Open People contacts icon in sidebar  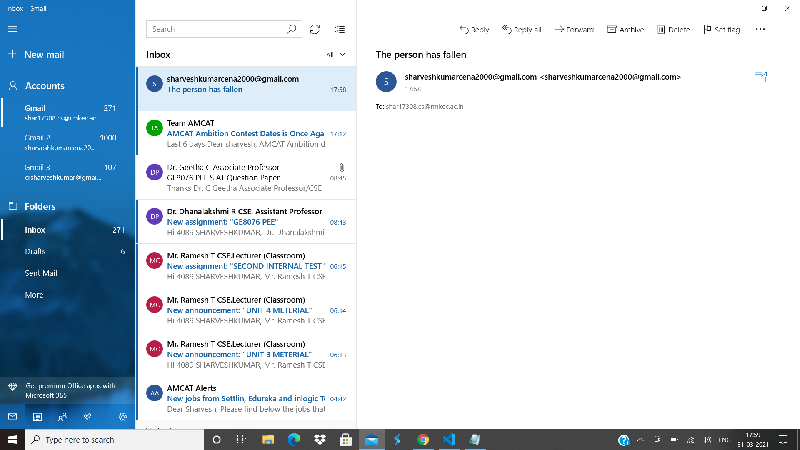[62, 417]
